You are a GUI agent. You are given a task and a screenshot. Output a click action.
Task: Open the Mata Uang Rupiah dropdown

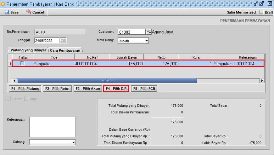click(146, 41)
